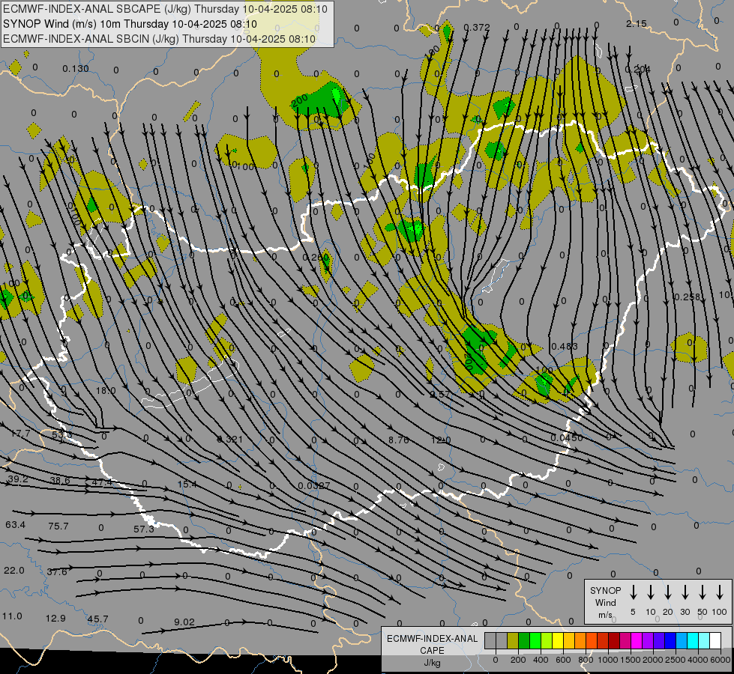Click the value 38.6 on the map
The width and height of the screenshot is (734, 674).
pos(60,480)
